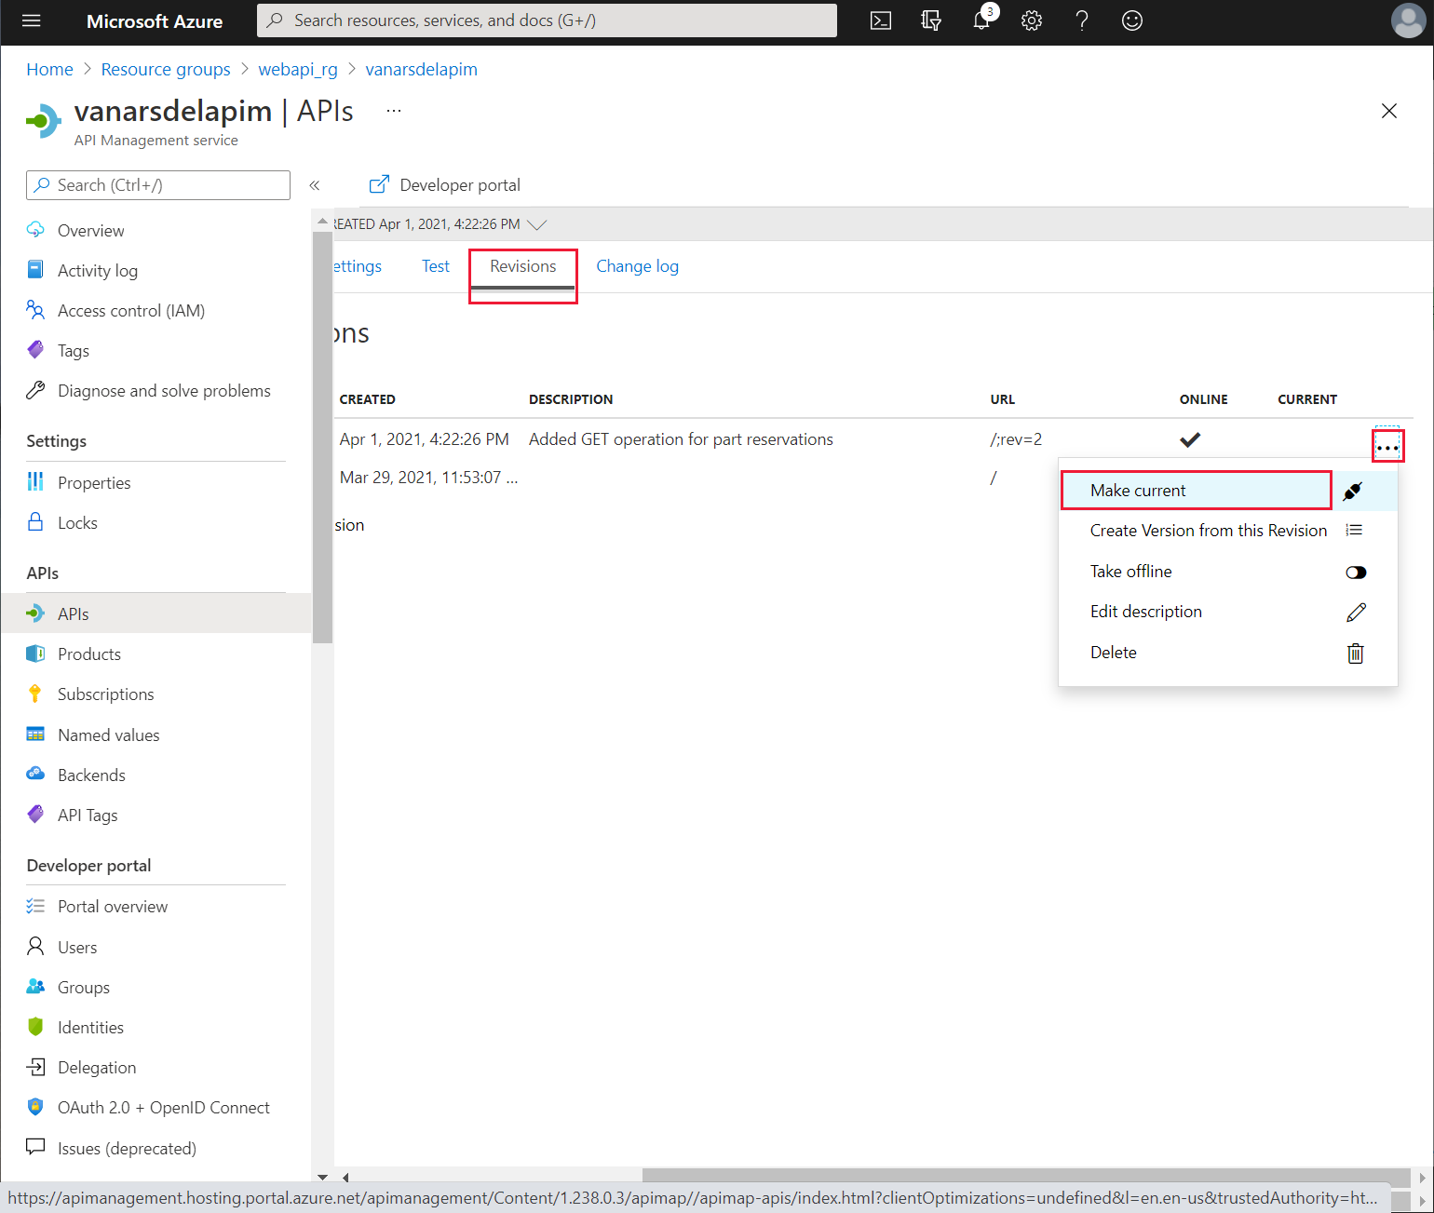Collapse the sidebar with double chevron
1434x1213 pixels.
[315, 185]
